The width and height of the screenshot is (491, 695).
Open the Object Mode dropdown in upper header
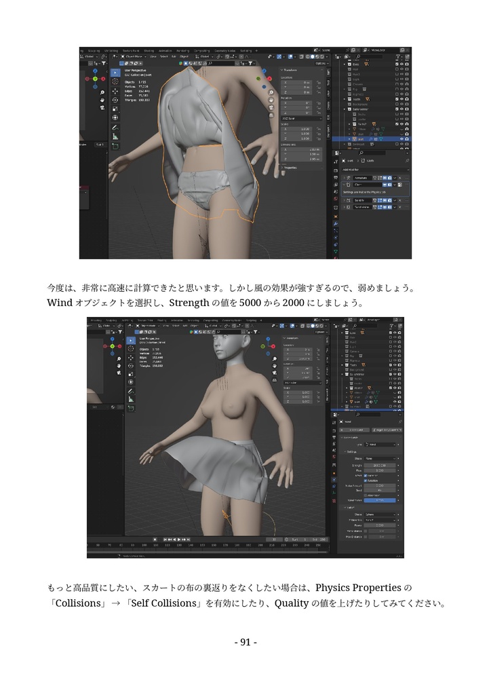pyautogui.click(x=134, y=57)
